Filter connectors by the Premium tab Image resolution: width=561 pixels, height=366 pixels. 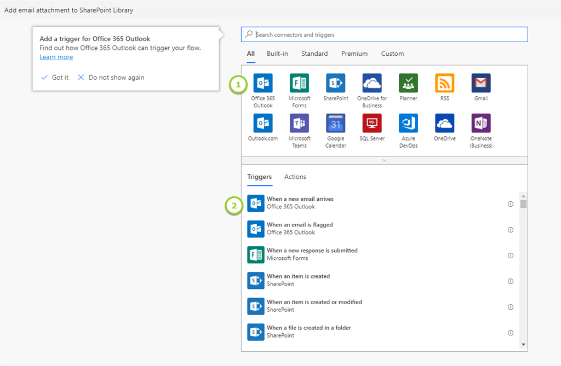coord(354,54)
